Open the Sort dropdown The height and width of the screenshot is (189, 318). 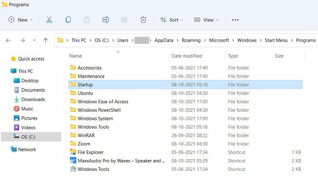[x=172, y=20]
